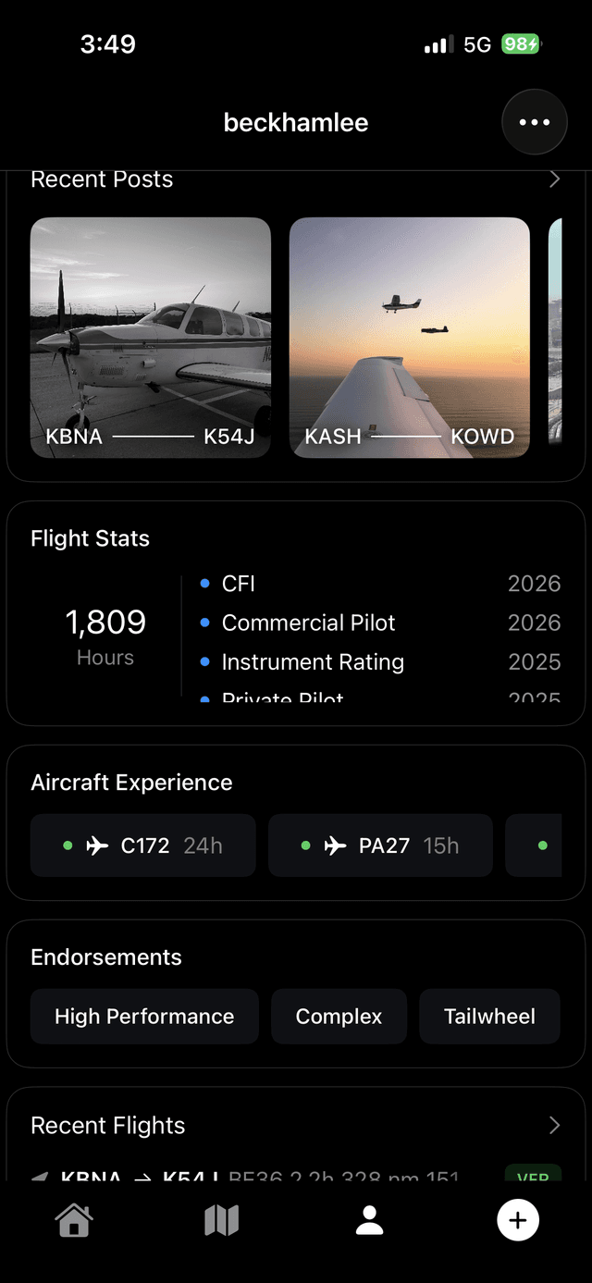
Task: Tap the blue bullet next to CFI
Action: pyautogui.click(x=204, y=584)
